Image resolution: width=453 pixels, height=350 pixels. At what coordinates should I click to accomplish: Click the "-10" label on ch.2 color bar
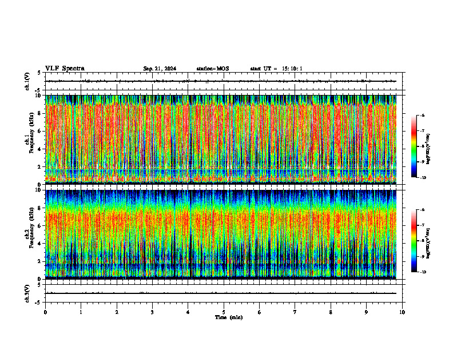click(x=423, y=272)
